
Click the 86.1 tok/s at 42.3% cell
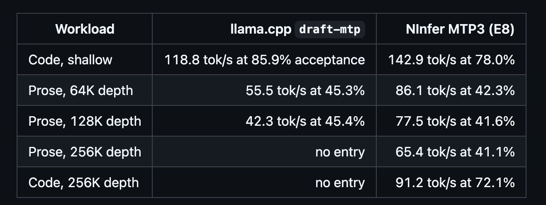(451, 90)
